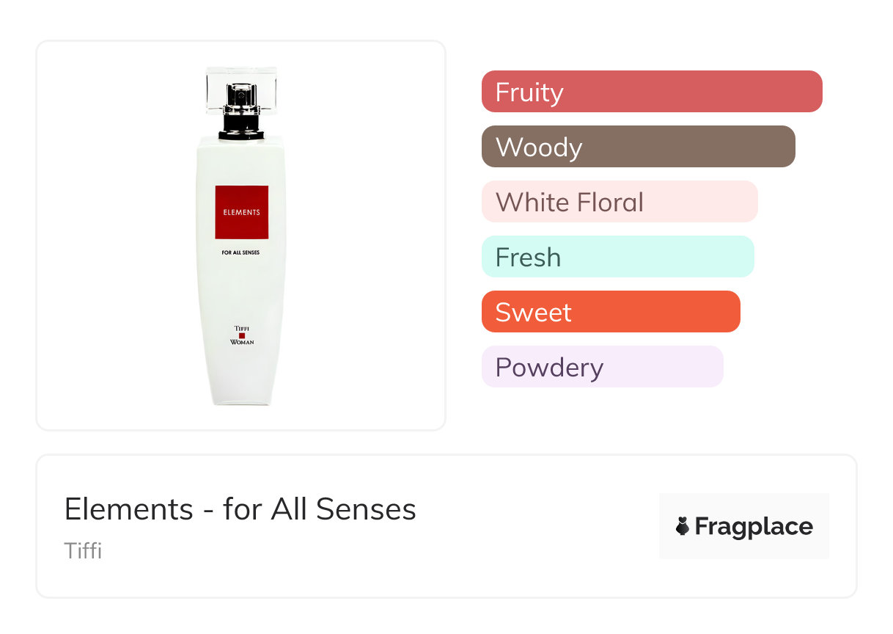Click the Tiffi brand name below the title
This screenshot has width=893, height=634.
point(83,550)
